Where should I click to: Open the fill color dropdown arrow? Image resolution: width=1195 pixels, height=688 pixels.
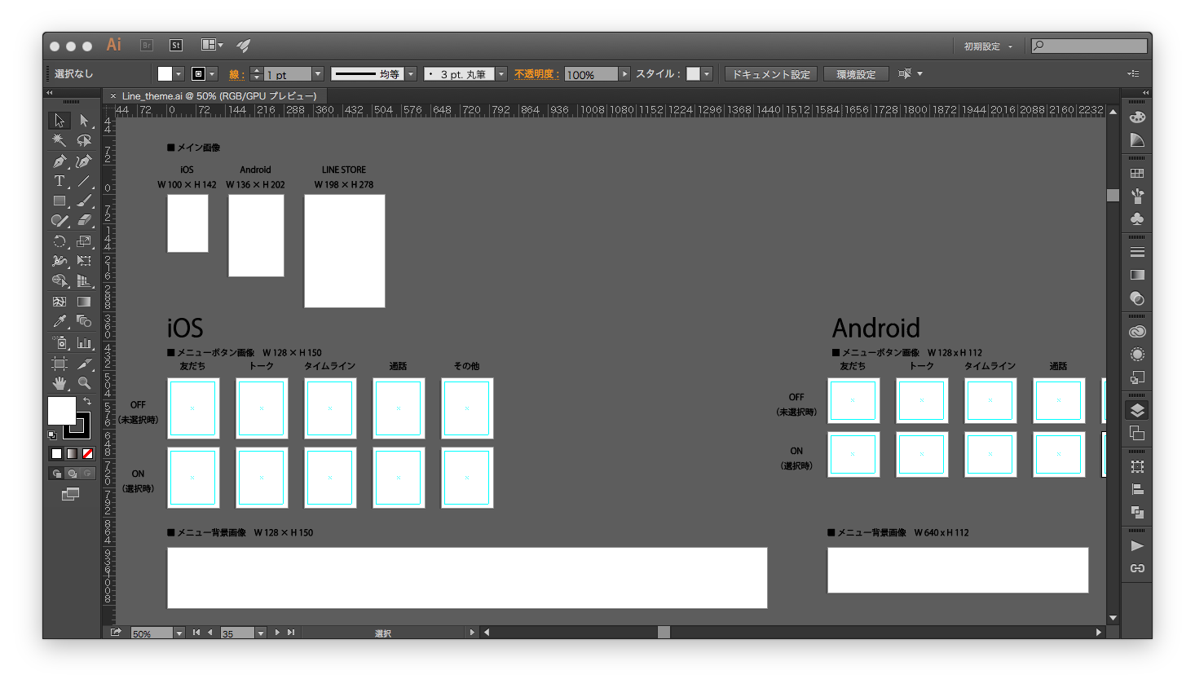pos(179,74)
